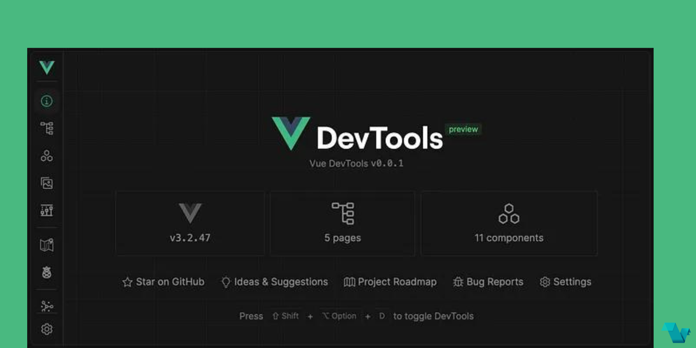Click the Vue logo atop the sidebar
Image resolution: width=696 pixels, height=348 pixels.
[x=47, y=67]
